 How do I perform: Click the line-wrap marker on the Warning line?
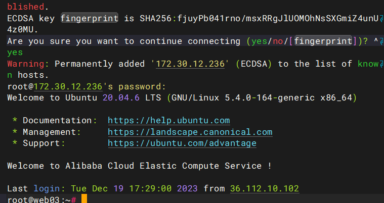(381, 64)
